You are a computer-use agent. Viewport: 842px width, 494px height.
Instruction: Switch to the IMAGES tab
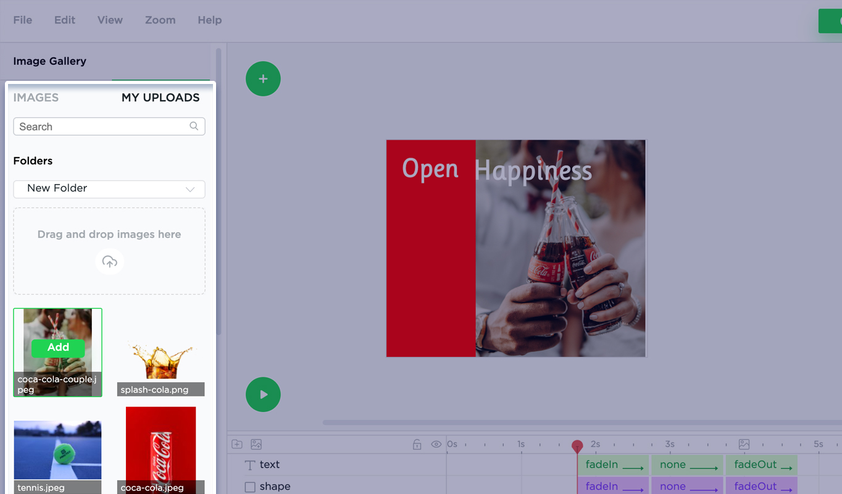[x=36, y=98]
